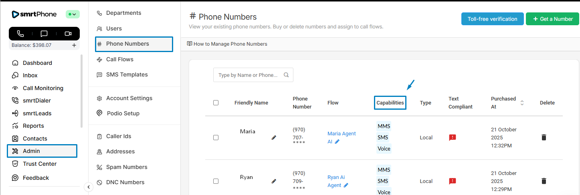
Task: Click the pencil icon beside Maria's friendly name
Action: (x=274, y=137)
